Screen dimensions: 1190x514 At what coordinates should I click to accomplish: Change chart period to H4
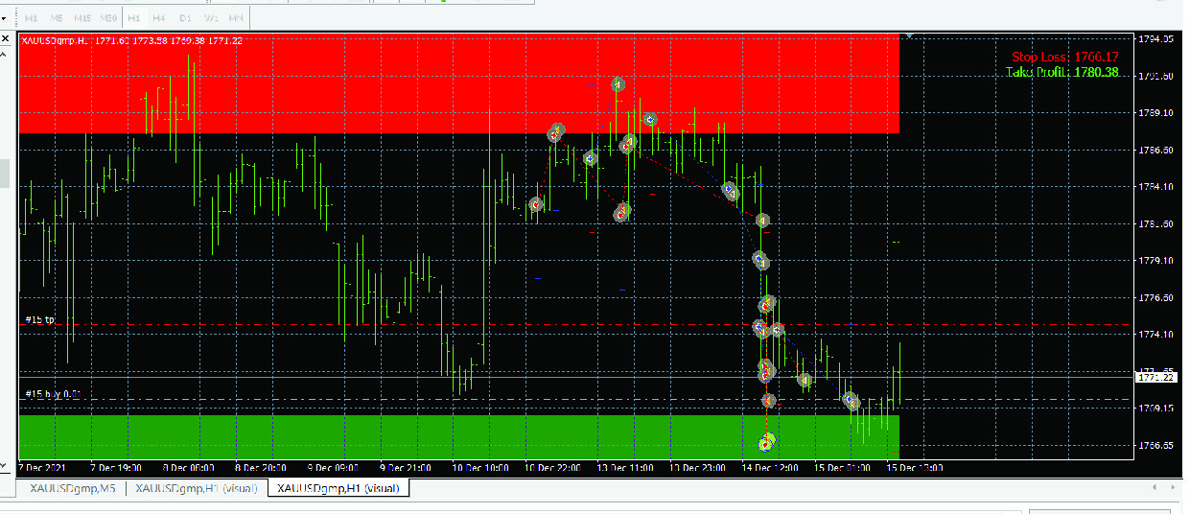[159, 18]
